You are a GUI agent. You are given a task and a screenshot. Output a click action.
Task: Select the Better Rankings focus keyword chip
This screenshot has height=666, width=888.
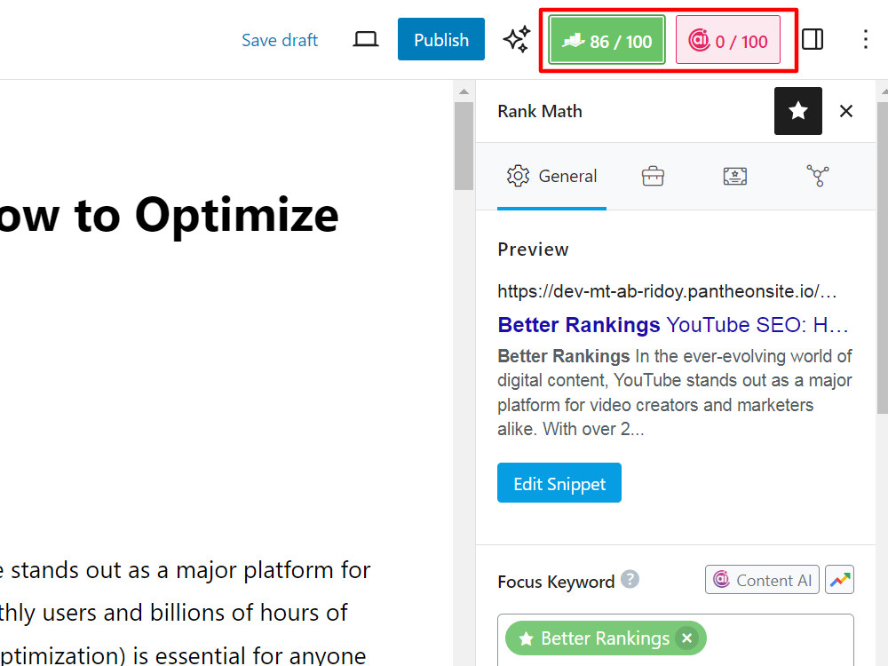(x=606, y=638)
